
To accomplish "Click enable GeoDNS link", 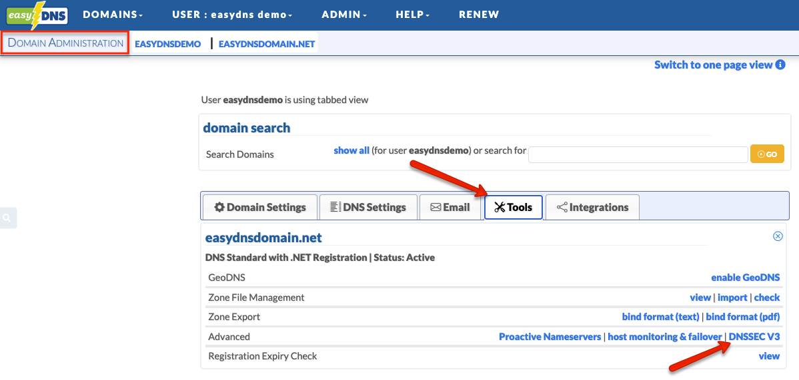I will click(745, 278).
